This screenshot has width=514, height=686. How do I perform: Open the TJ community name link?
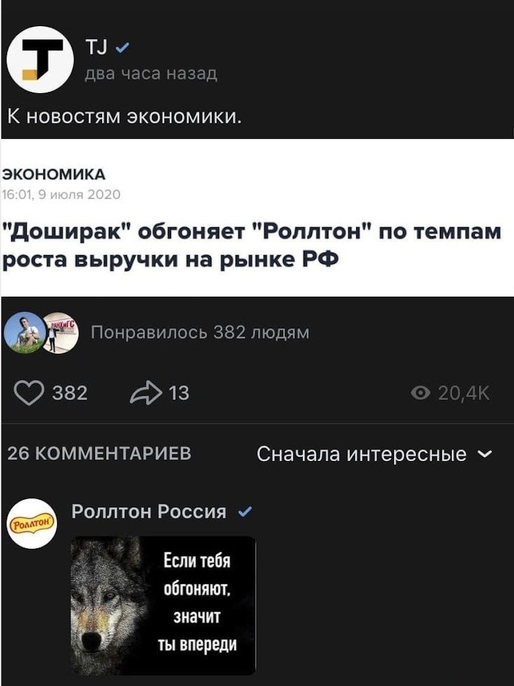pyautogui.click(x=97, y=49)
